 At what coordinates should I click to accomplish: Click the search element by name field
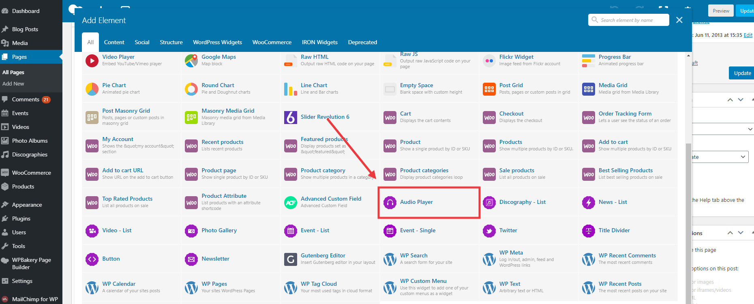click(x=629, y=20)
